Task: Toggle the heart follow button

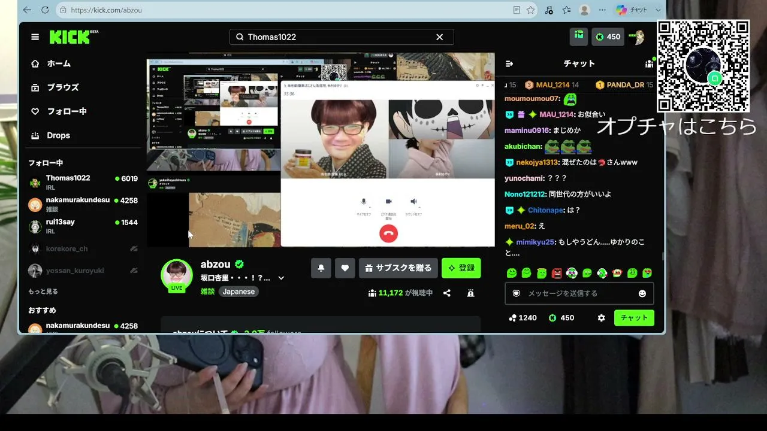Action: (345, 268)
